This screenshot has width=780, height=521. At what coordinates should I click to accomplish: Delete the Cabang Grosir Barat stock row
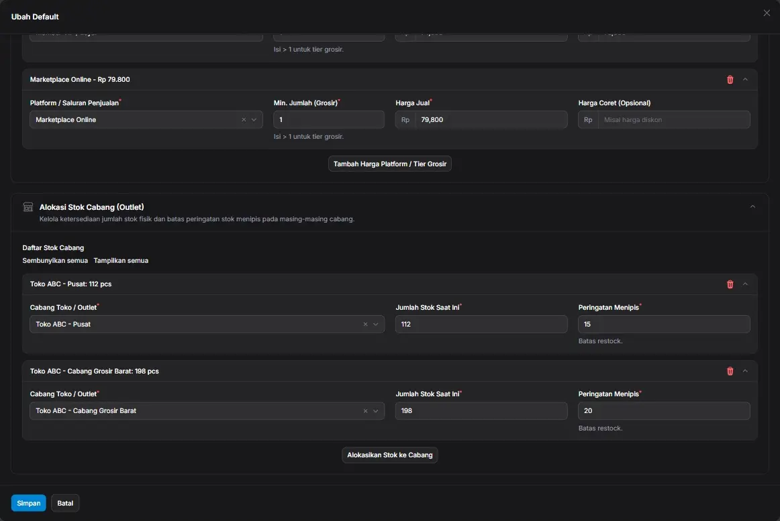(x=730, y=371)
